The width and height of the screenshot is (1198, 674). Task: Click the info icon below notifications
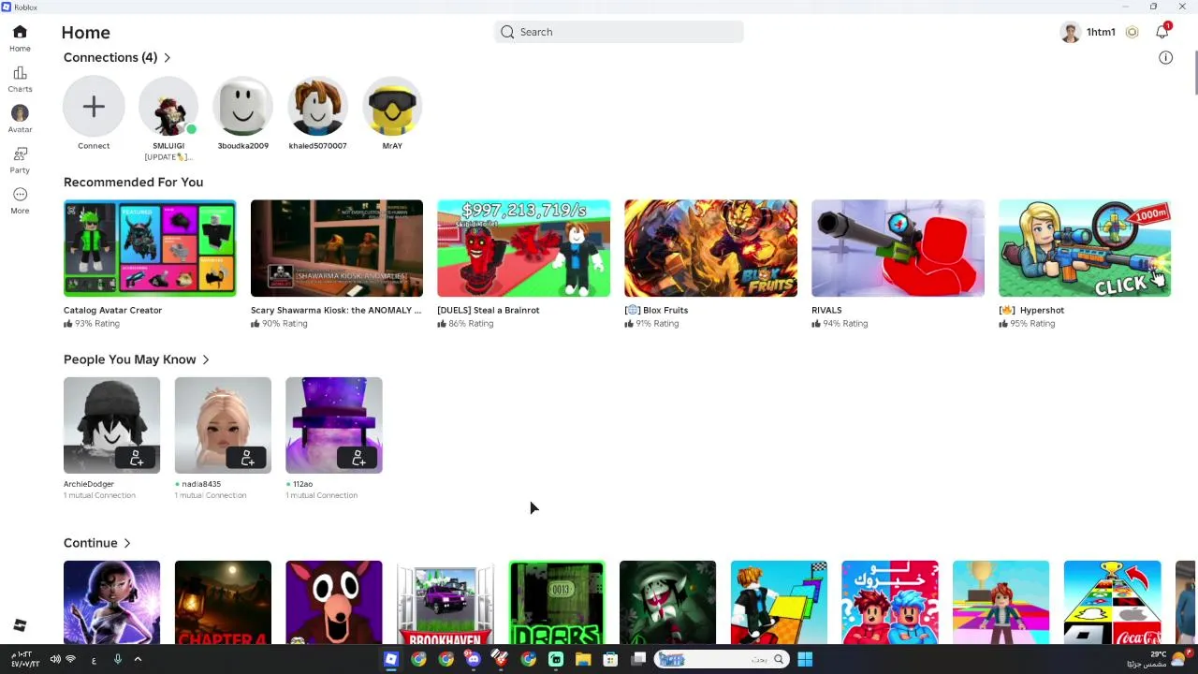tap(1165, 58)
